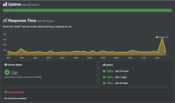This screenshot has width=175, height=103.
Task: Click the line graph icon beside Response Time
Action: pos(5,20)
